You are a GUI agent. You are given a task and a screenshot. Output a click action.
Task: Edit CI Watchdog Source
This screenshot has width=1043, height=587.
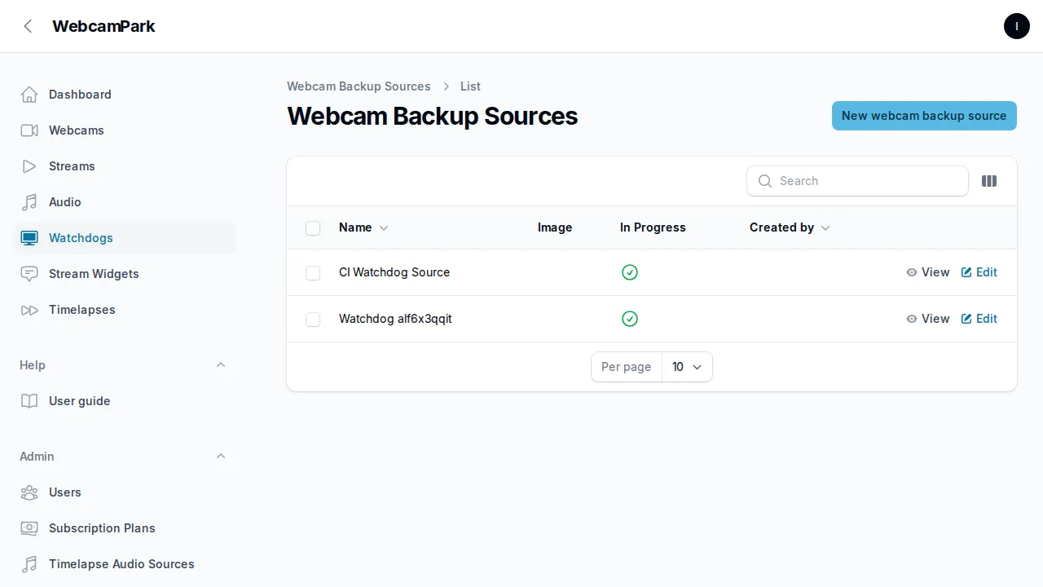click(x=979, y=272)
